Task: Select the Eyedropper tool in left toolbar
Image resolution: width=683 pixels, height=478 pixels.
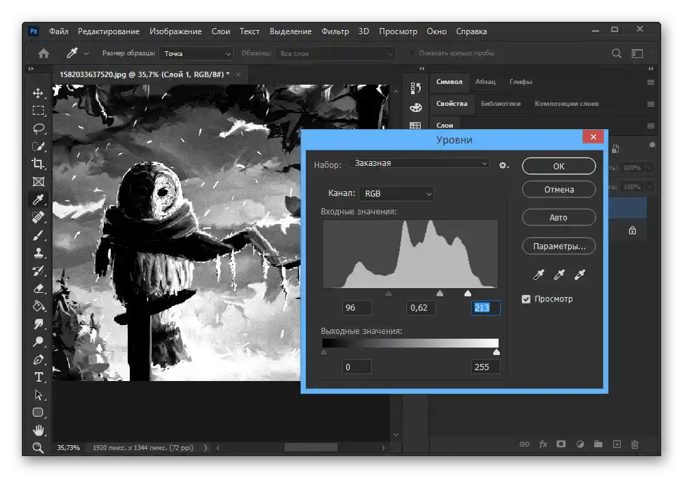Action: click(x=38, y=199)
